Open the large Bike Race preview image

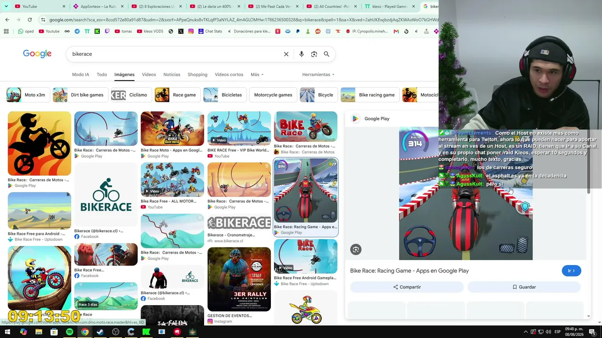tap(466, 193)
